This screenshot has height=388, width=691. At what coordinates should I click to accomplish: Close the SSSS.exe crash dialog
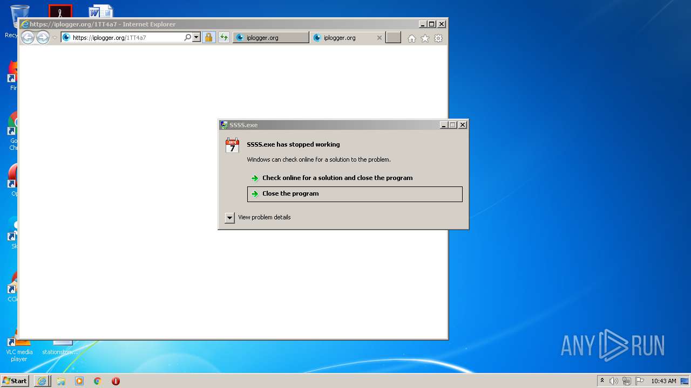(463, 125)
